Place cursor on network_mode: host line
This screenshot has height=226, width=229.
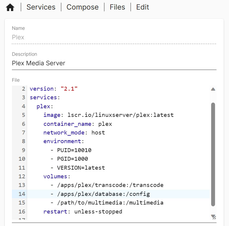coord(74,132)
